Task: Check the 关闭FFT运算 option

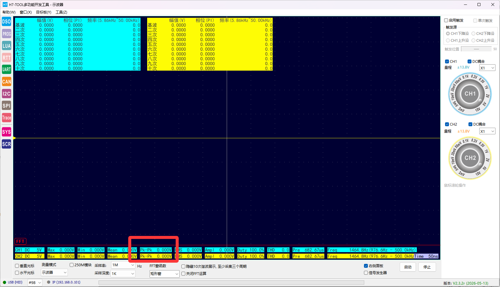Action: coord(194,273)
